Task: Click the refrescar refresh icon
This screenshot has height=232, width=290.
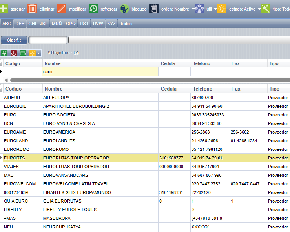Action: click(93, 9)
